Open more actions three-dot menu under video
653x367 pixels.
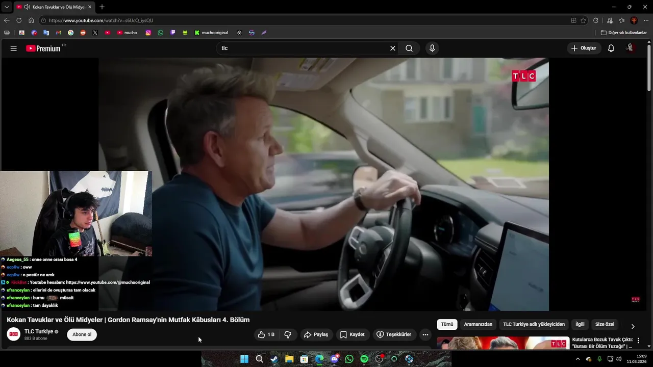pos(425,335)
